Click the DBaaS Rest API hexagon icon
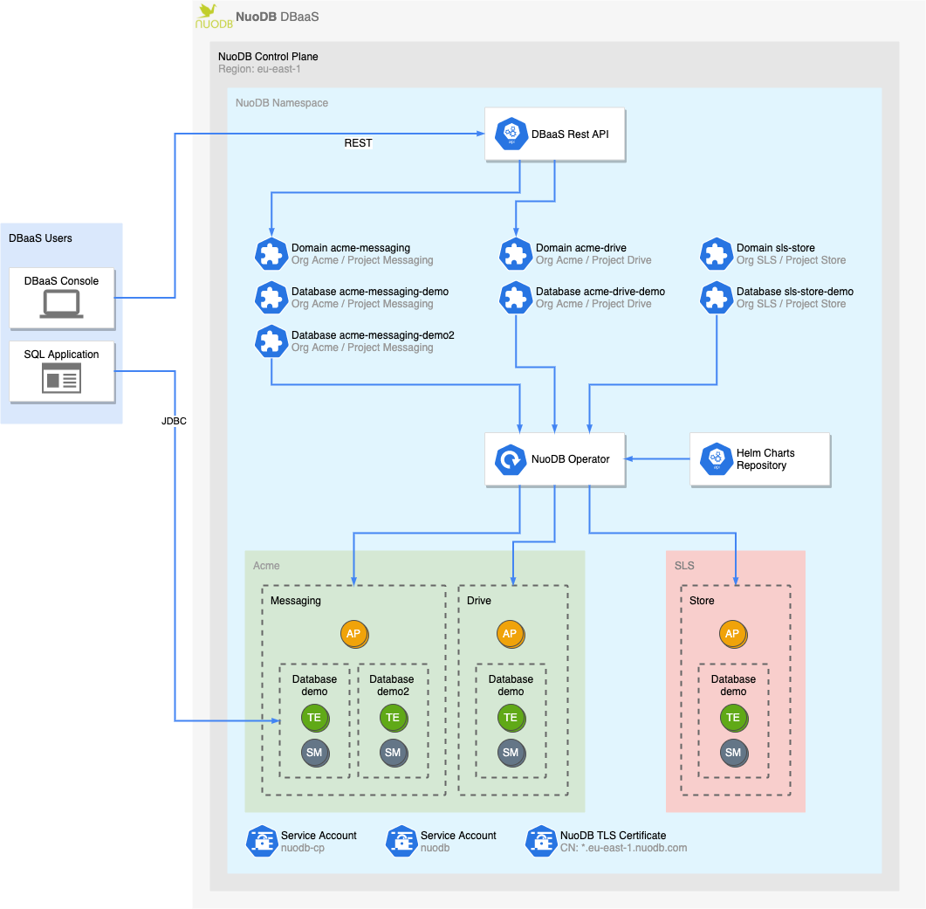The height and width of the screenshot is (909, 926). (x=511, y=134)
